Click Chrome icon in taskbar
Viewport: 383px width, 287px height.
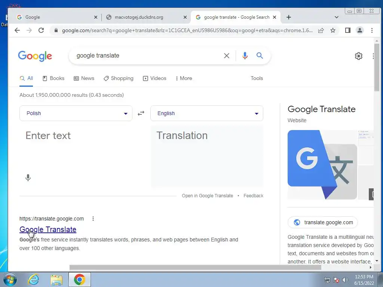pos(79,280)
